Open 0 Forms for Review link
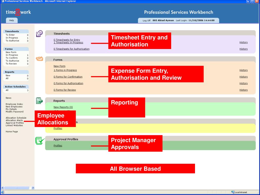The height and width of the screenshot is (195, 260). [65, 90]
